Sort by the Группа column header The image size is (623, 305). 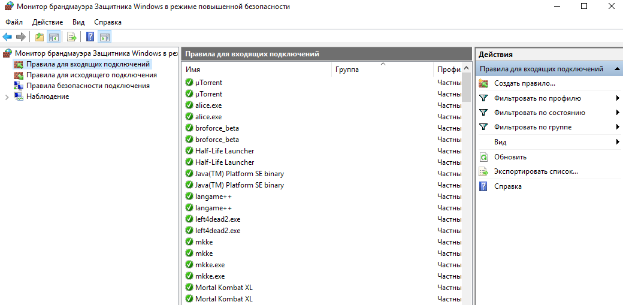(383, 70)
